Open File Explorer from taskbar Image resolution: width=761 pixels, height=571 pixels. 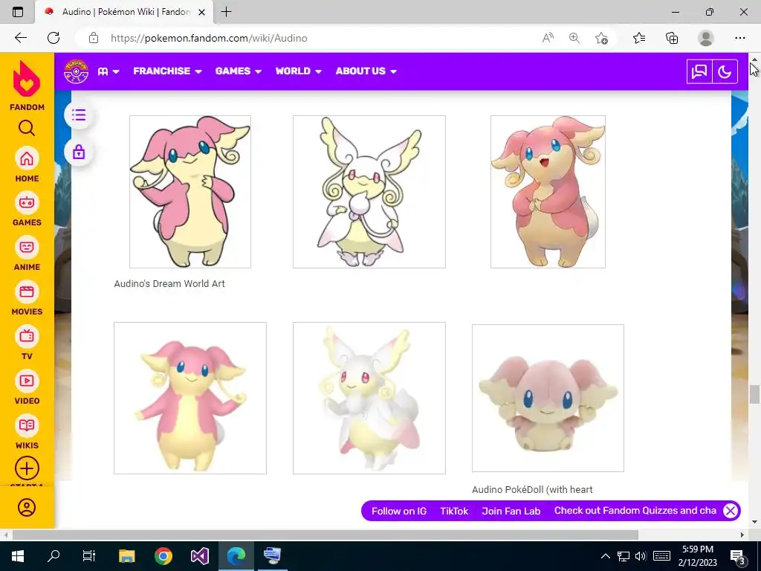pos(127,555)
